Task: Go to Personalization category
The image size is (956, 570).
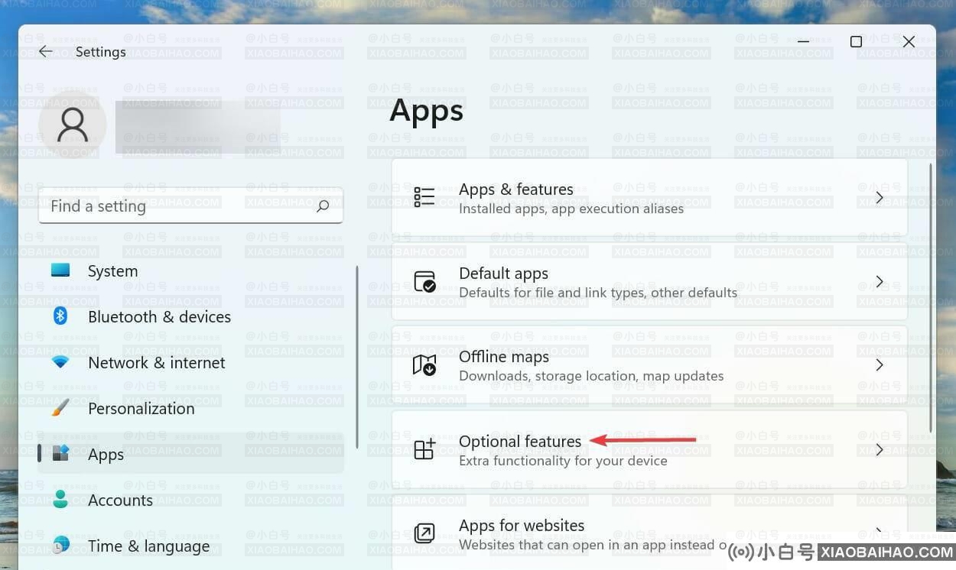Action: click(190, 408)
